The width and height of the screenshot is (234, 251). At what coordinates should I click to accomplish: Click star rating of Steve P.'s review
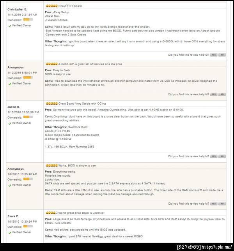(x=51, y=213)
